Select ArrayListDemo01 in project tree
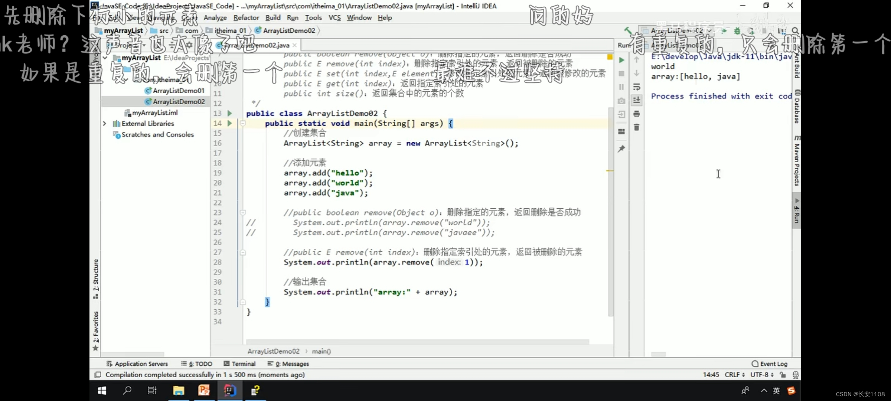891x401 pixels. [174, 91]
